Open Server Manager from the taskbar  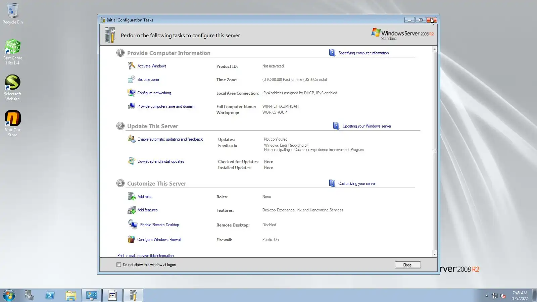click(x=30, y=296)
